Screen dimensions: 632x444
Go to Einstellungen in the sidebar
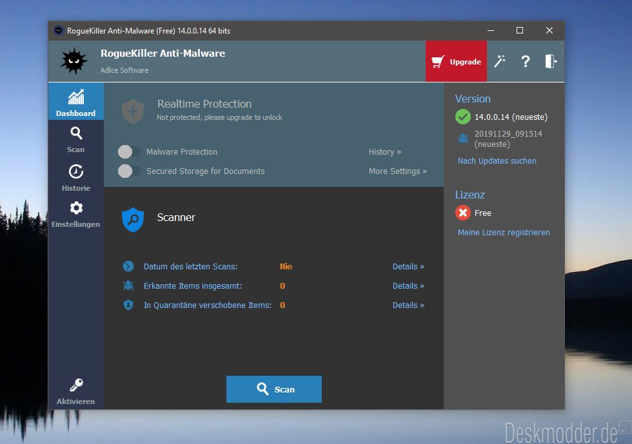pyautogui.click(x=76, y=215)
